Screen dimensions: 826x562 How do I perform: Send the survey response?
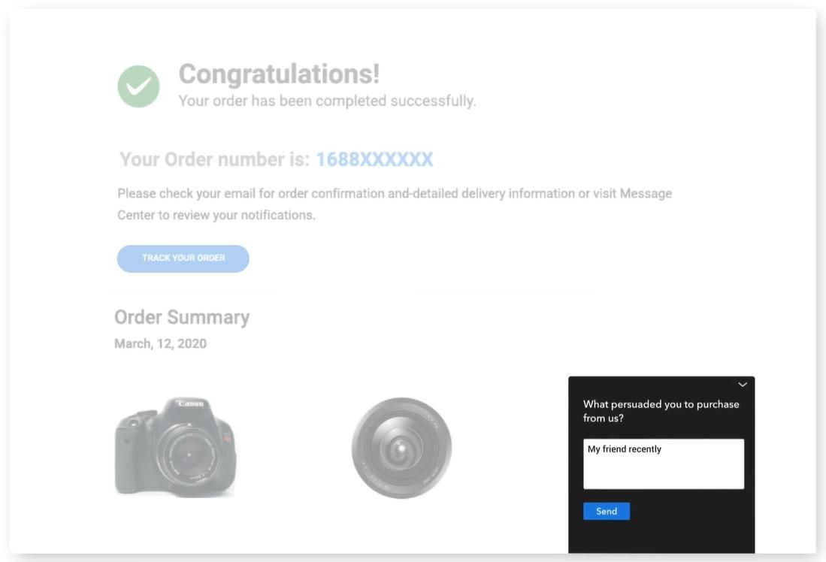pyautogui.click(x=607, y=511)
